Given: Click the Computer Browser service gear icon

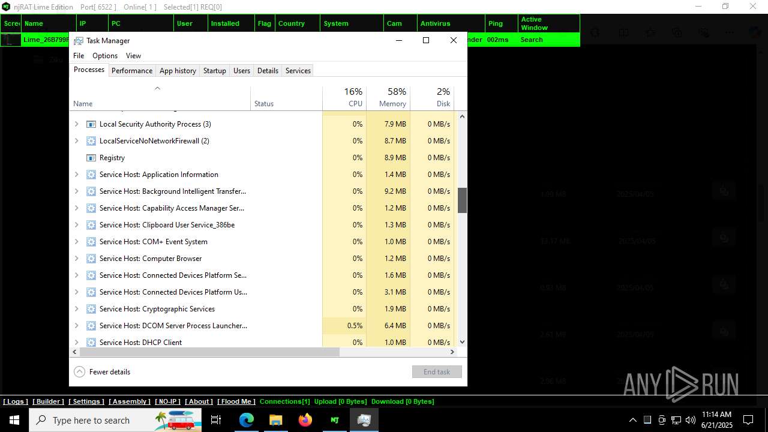Looking at the screenshot, I should coord(91,259).
